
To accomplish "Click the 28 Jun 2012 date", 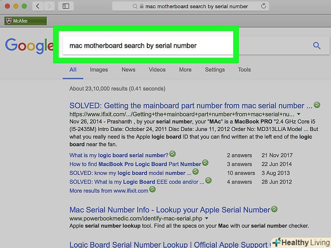I will [276, 182].
